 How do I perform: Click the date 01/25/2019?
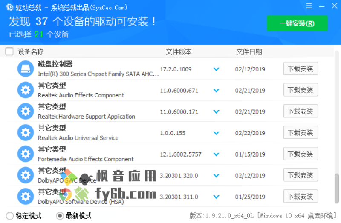[250, 197]
